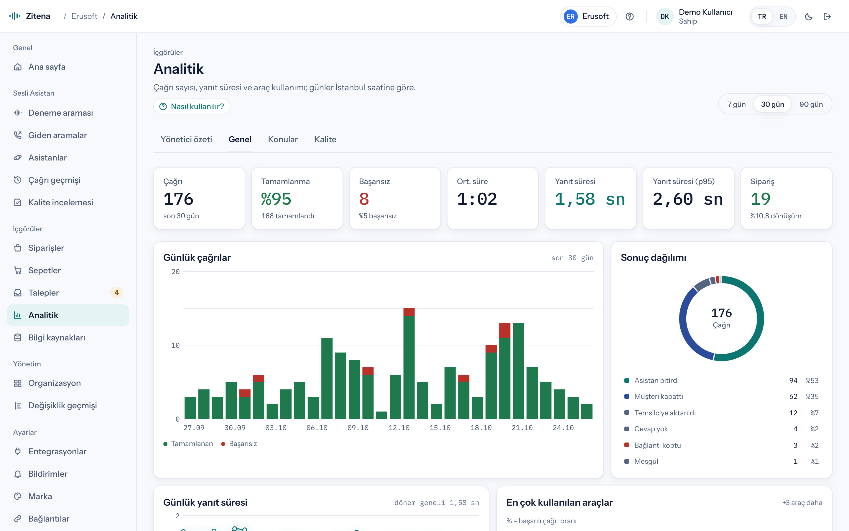Open Bildirimler via the bell icon

(18, 474)
